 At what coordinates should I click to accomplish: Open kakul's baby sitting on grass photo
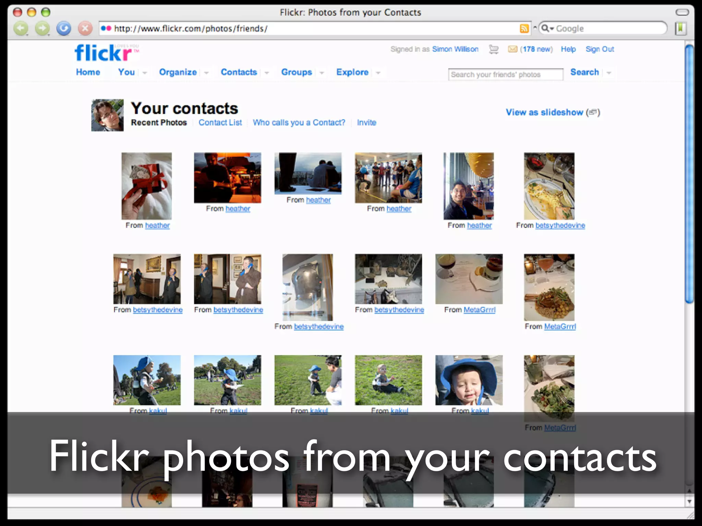(388, 380)
